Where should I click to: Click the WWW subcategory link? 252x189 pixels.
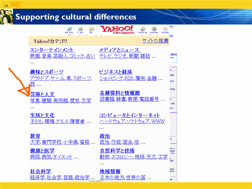pos(158,122)
